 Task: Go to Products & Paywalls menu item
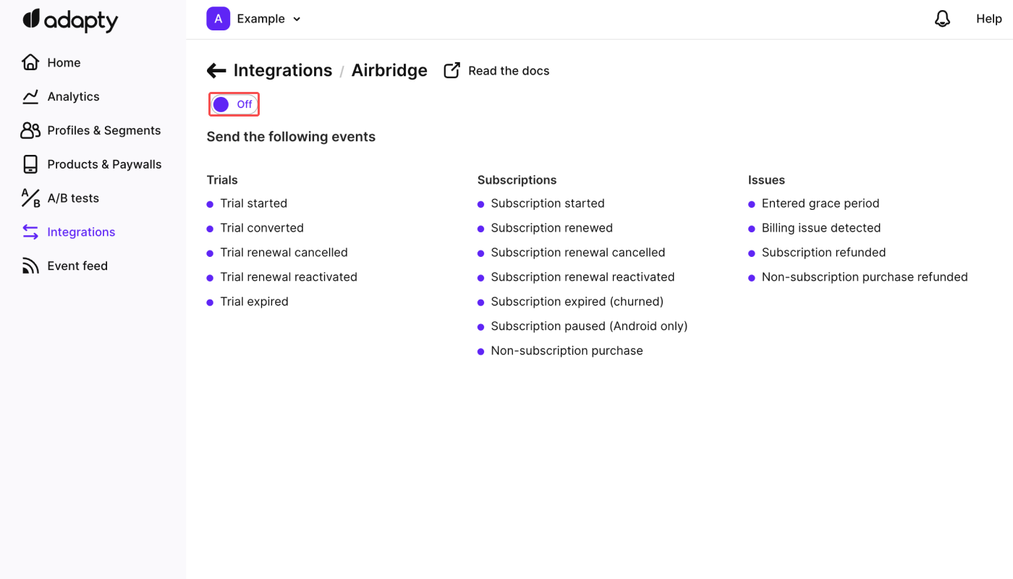click(x=104, y=164)
